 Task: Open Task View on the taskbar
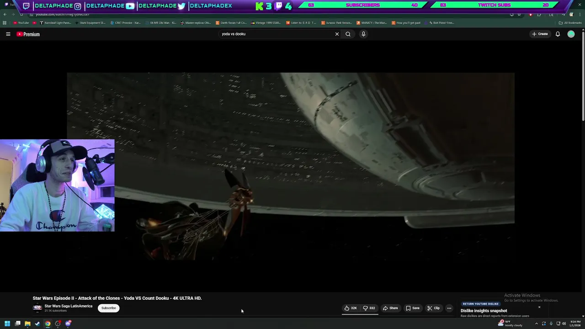[17, 324]
